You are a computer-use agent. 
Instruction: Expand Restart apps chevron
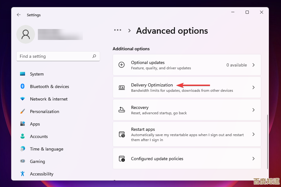tap(253, 134)
